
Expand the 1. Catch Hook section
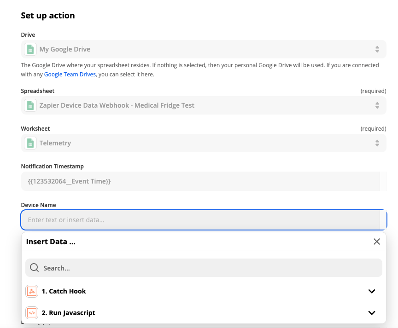pyautogui.click(x=372, y=291)
